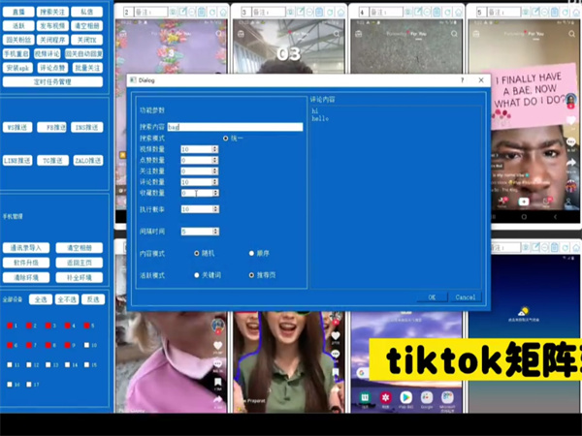Uncheck device 9 checkbox

coord(67,345)
